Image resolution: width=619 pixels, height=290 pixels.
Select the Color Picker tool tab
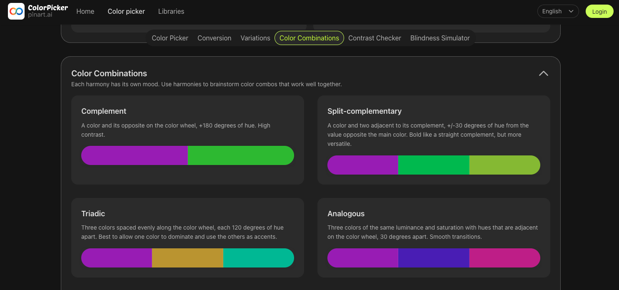click(x=170, y=38)
